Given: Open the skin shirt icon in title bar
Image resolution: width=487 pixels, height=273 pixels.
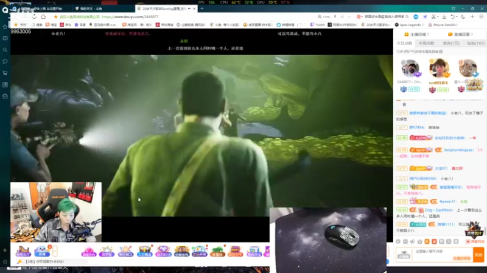Looking at the screenshot, I should pos(454,8).
